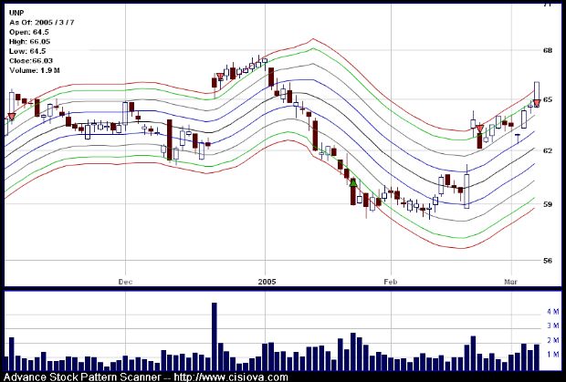The height and width of the screenshot is (382, 566).
Task: Click the 68 price axis label
Action: [x=547, y=50]
